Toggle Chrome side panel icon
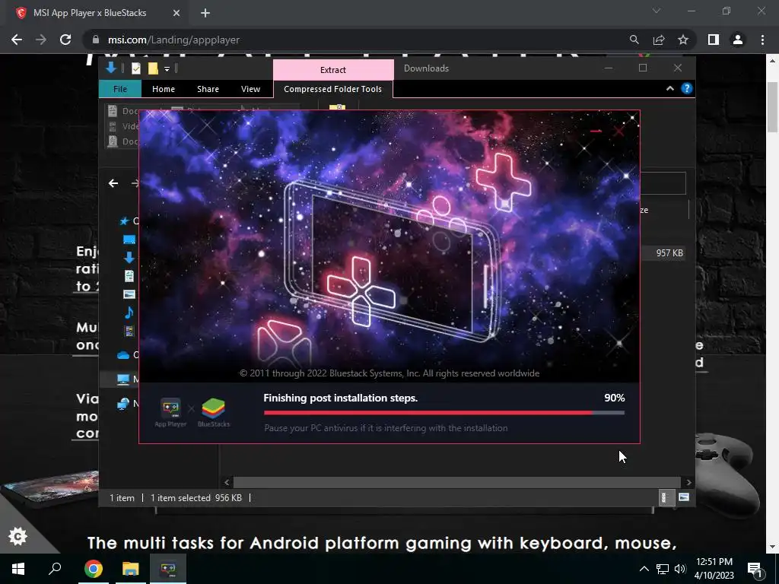Image resolution: width=779 pixels, height=584 pixels. click(714, 40)
